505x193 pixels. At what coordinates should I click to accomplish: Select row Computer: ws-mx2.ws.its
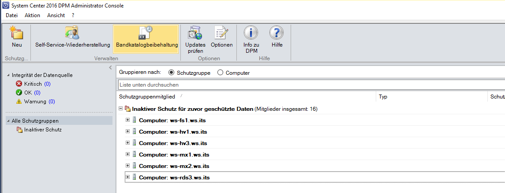(314, 166)
